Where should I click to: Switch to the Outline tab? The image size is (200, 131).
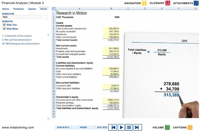pyautogui.click(x=6, y=9)
